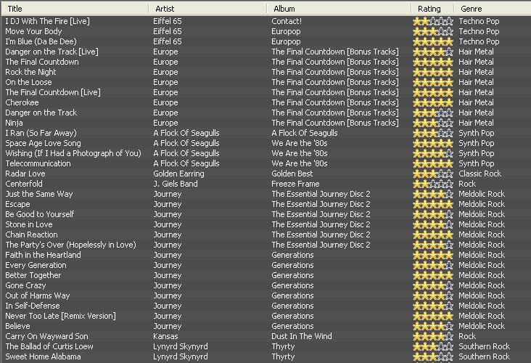This screenshot has height=363, width=531.
Task: Select the song Out of Harms Way
Action: tap(38, 296)
